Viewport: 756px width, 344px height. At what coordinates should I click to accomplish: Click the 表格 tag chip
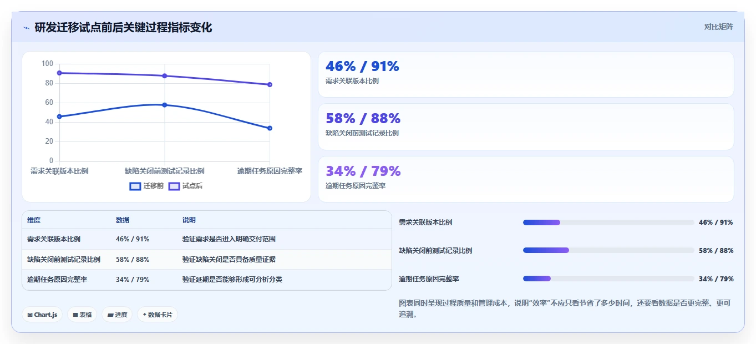point(82,315)
